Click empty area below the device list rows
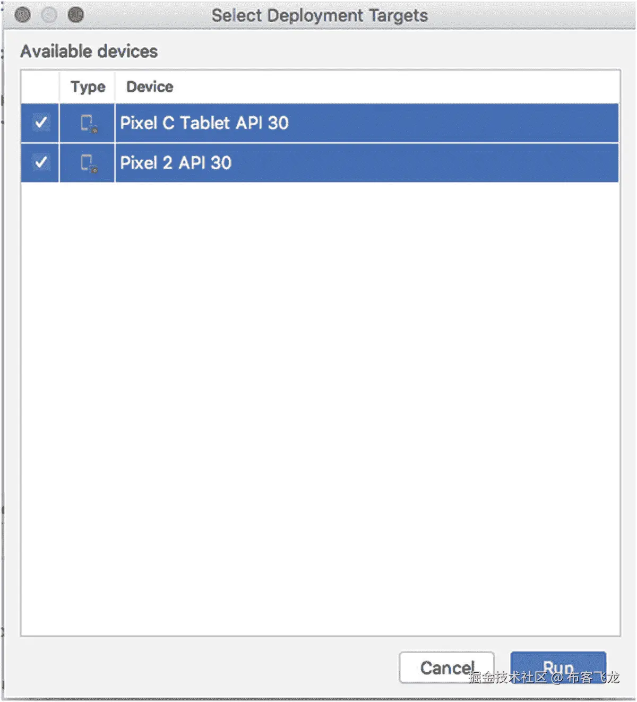This screenshot has height=702, width=637. (x=320, y=409)
